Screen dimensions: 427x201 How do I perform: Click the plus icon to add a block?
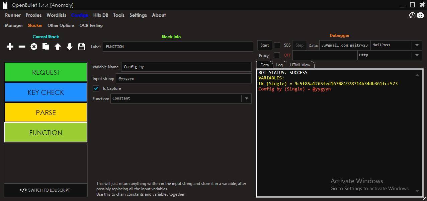coord(10,47)
